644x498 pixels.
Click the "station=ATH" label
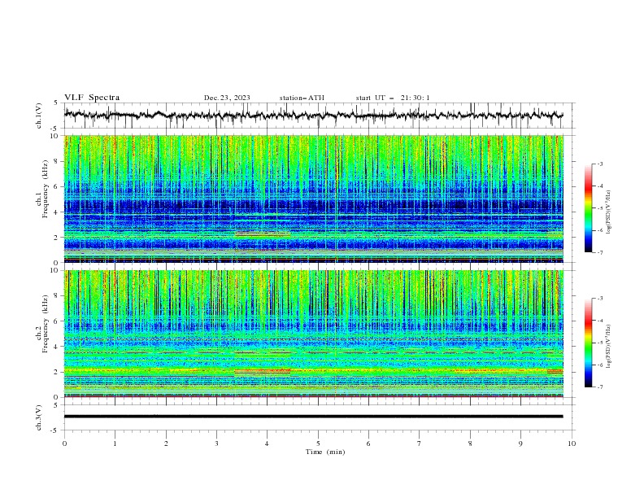coord(302,98)
